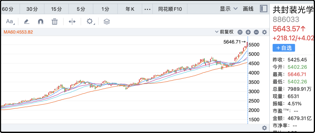Click the current price 5643.57
This screenshot has height=133, width=315.
tap(289, 29)
